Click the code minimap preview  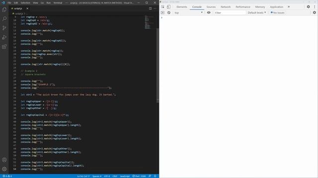pyautogui.click(x=150, y=22)
